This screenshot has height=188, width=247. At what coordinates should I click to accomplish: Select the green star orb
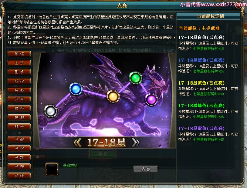click(x=135, y=78)
